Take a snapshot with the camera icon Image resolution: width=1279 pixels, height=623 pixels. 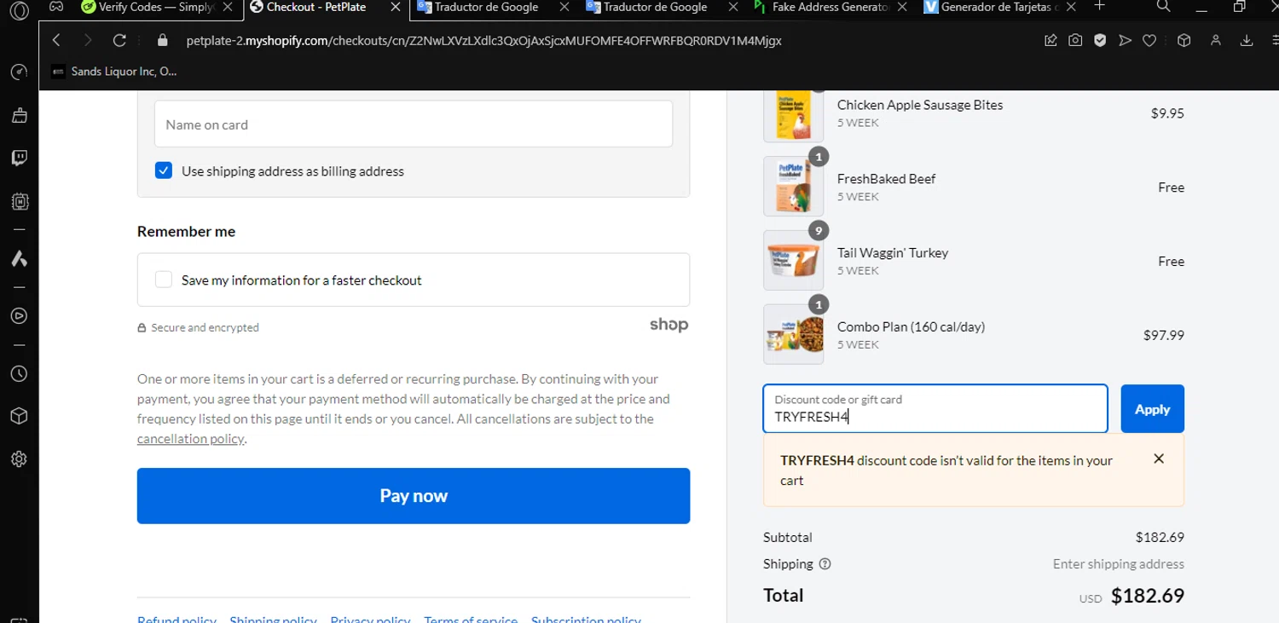(x=1075, y=41)
